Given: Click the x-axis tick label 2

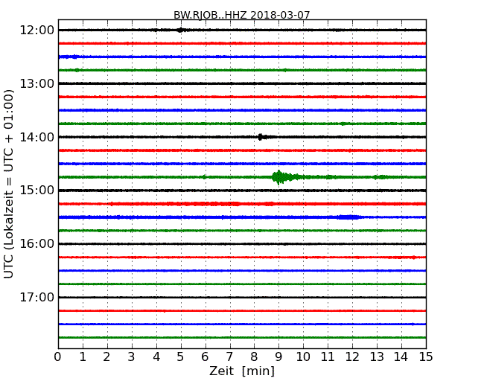Looking at the screenshot, I should 106,356.
